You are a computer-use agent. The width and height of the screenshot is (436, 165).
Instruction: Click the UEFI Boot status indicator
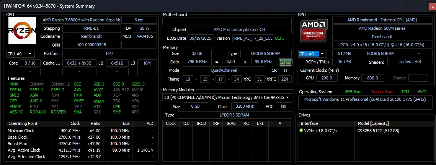coord(353,92)
